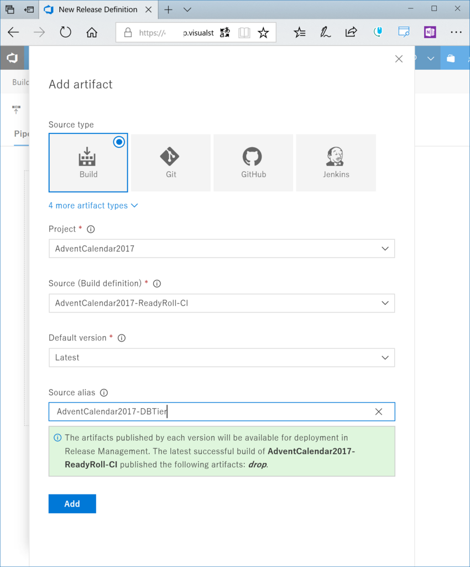
Task: Open a new browser tab
Action: click(x=168, y=10)
